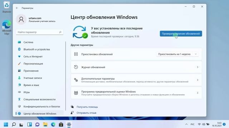Image resolution: width=229 pixels, height=128 pixels.
Task: Select Центр обновления Windows in sidebar
Action: (40, 113)
